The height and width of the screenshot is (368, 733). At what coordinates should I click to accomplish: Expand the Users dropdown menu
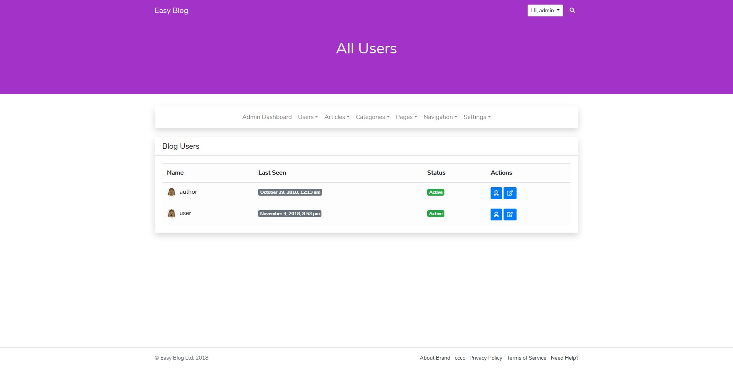tap(308, 117)
